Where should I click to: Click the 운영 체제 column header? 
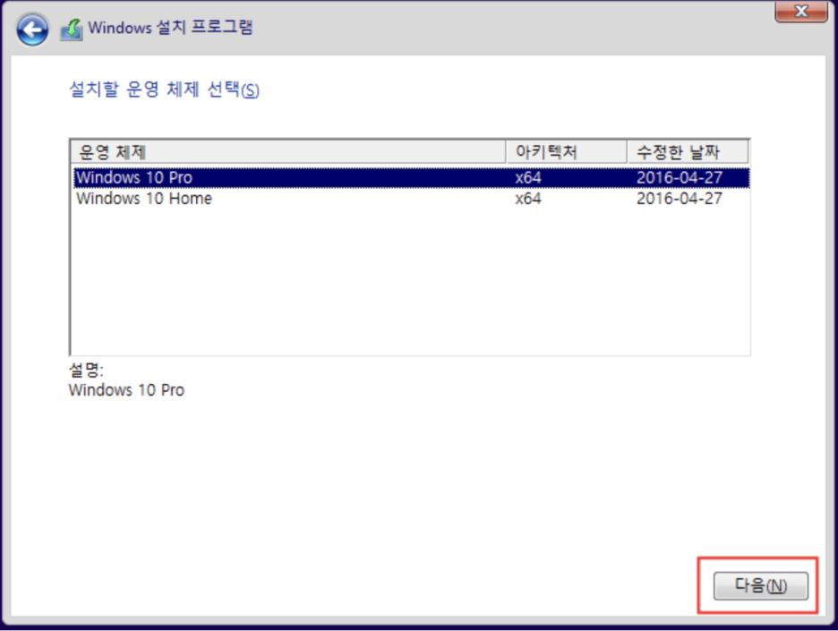point(288,152)
